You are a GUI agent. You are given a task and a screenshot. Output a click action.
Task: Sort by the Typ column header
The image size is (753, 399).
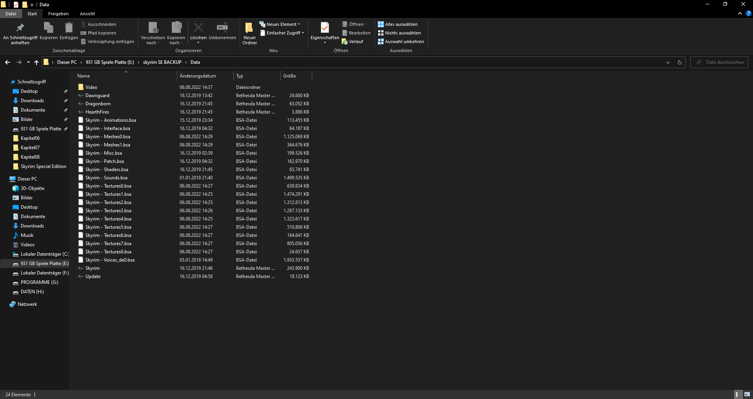point(257,76)
